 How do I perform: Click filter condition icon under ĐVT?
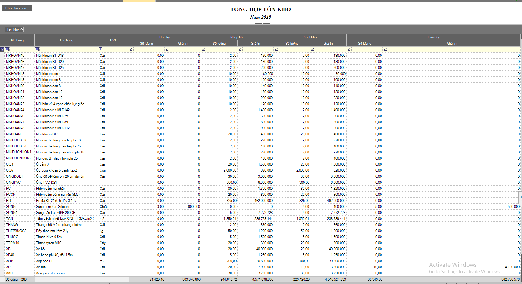101,49
